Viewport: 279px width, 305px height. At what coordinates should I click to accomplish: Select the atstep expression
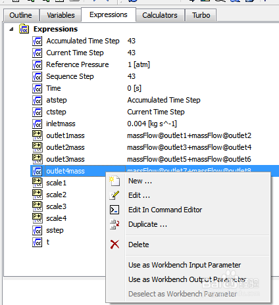point(57,100)
